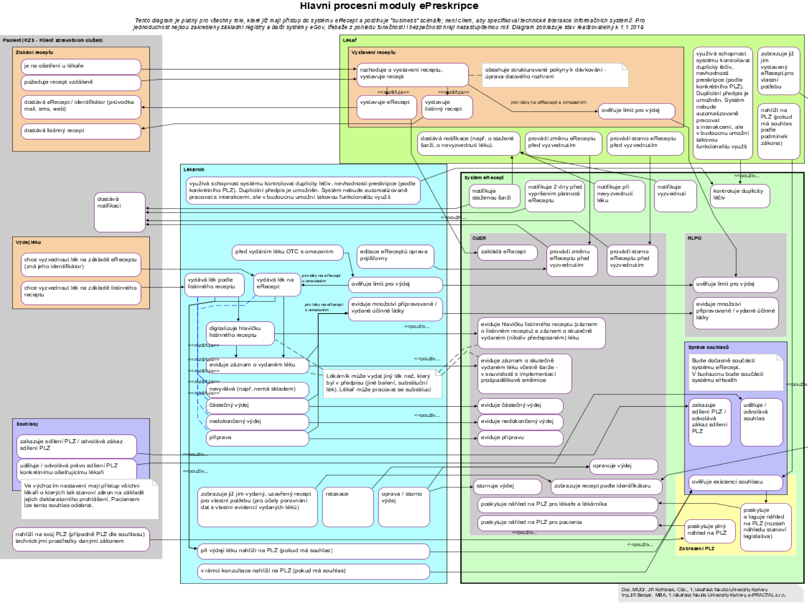
Task: Click the 'je na ošetření u lékaře' node
Action: [x=81, y=66]
